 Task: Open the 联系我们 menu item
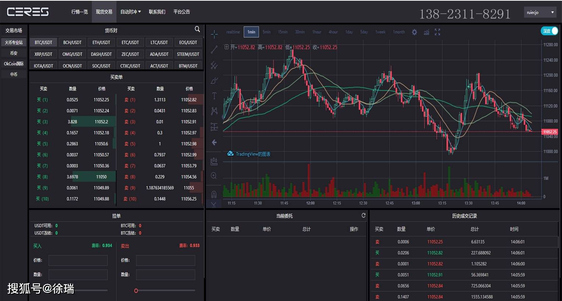point(157,12)
